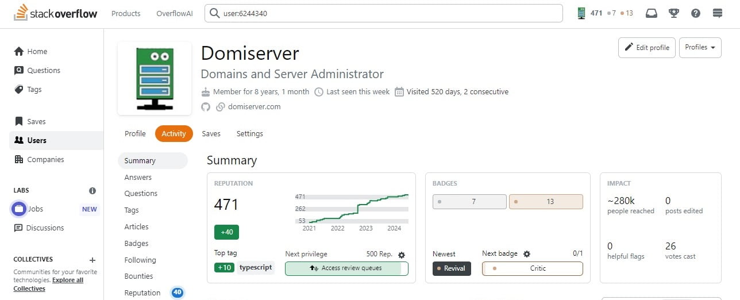Select Summary in activity sidebar
740x300 pixels.
[153, 161]
